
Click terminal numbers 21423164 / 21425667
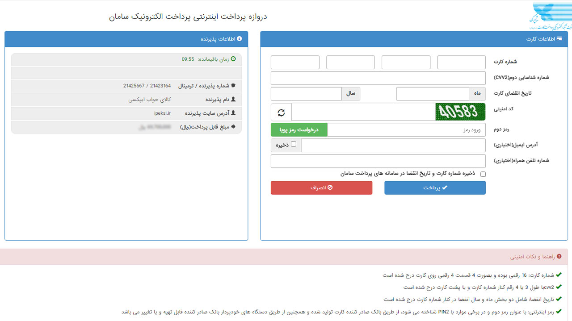[x=147, y=86]
